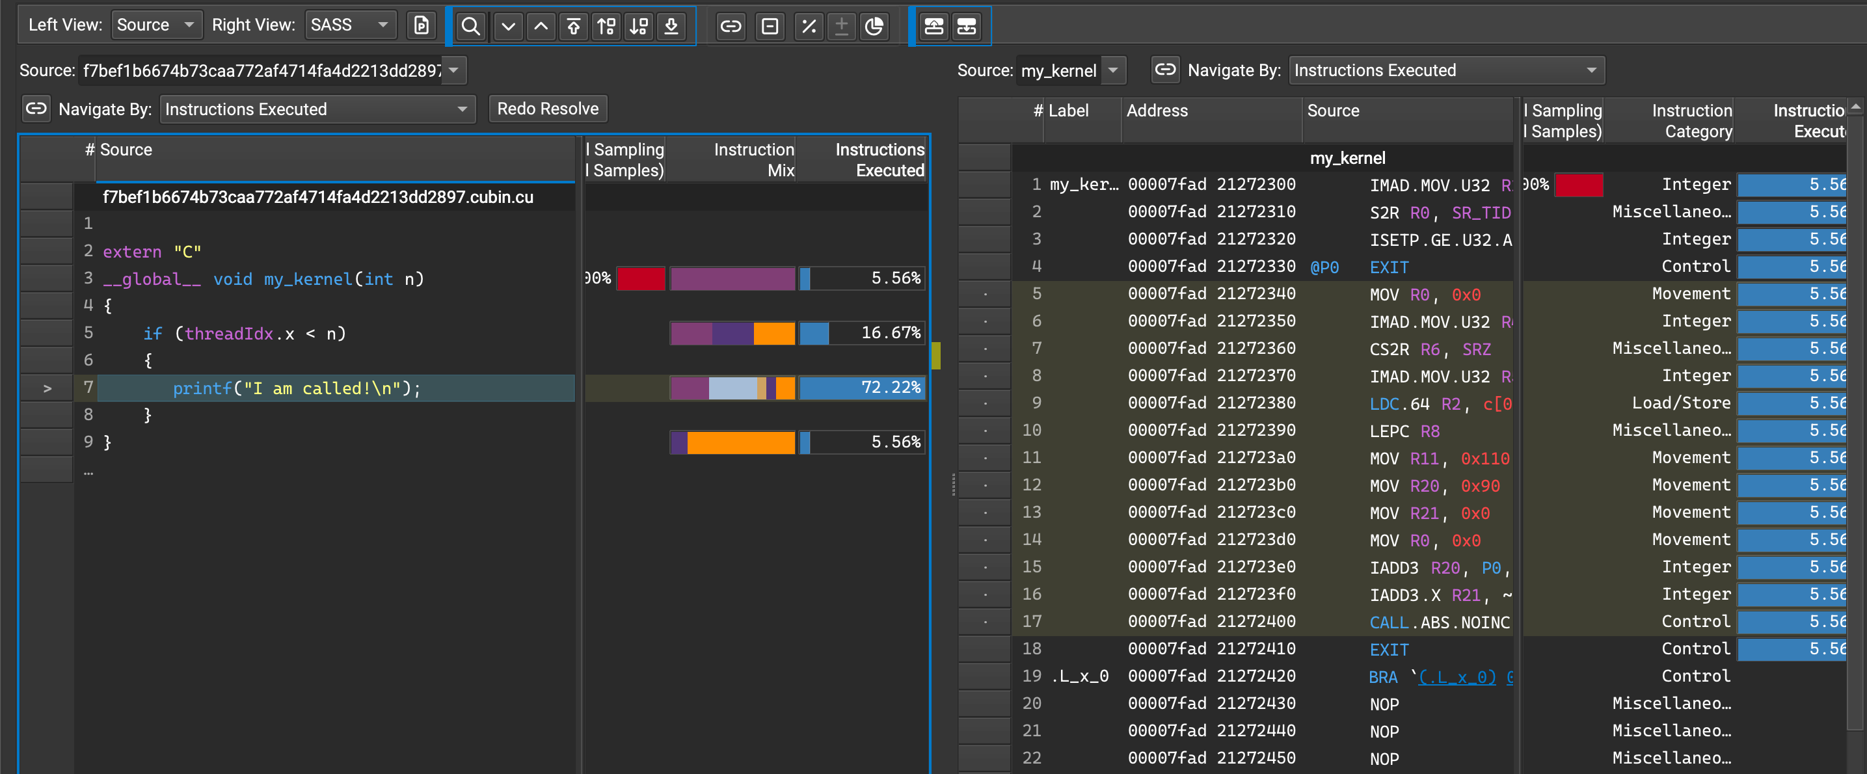
Task: Click the 72.22% instructions executed bar
Action: 862,388
